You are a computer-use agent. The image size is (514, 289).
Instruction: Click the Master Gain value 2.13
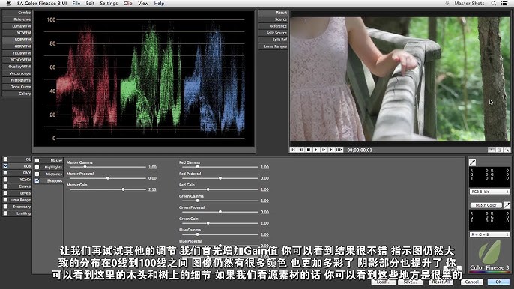pos(152,189)
